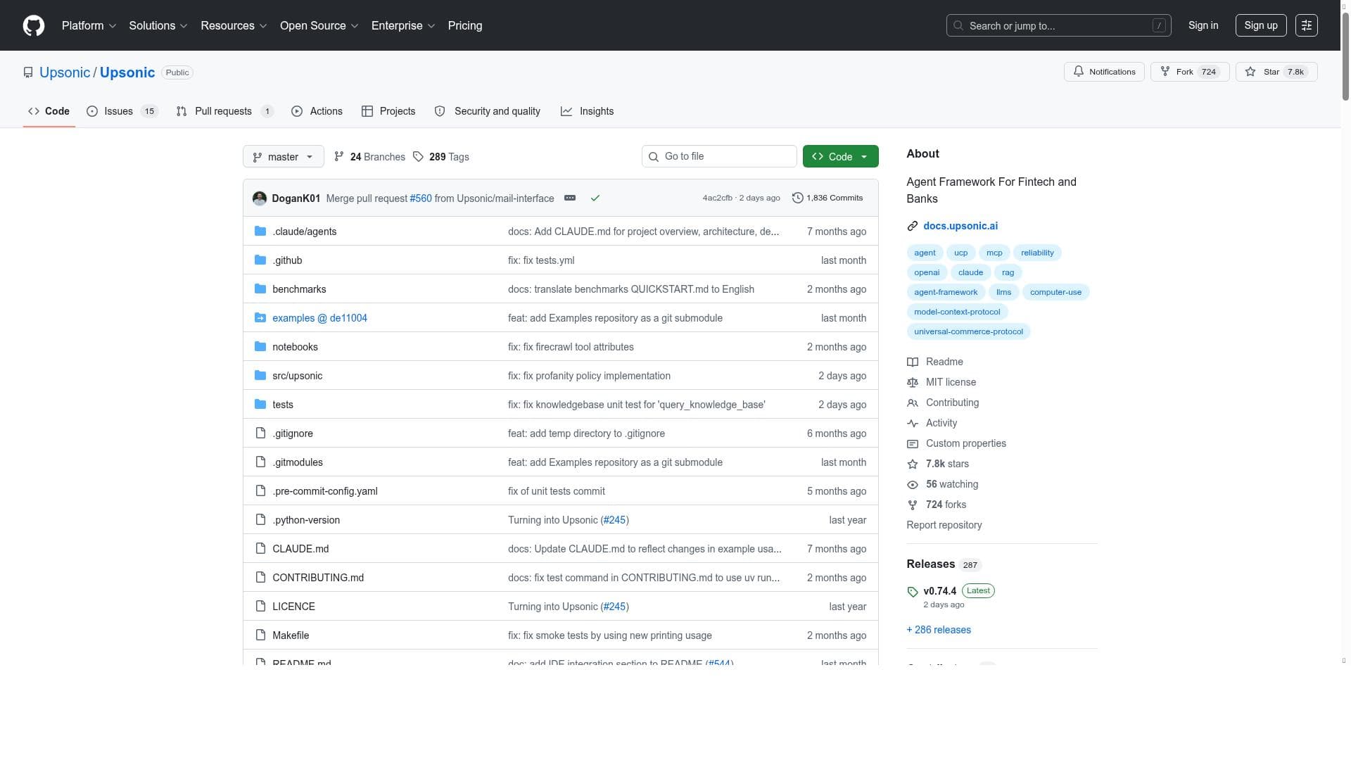Open the Pull requests tab
This screenshot has width=1351, height=760.
[x=224, y=111]
